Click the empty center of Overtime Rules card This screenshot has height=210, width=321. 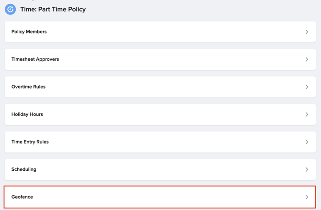[160, 87]
